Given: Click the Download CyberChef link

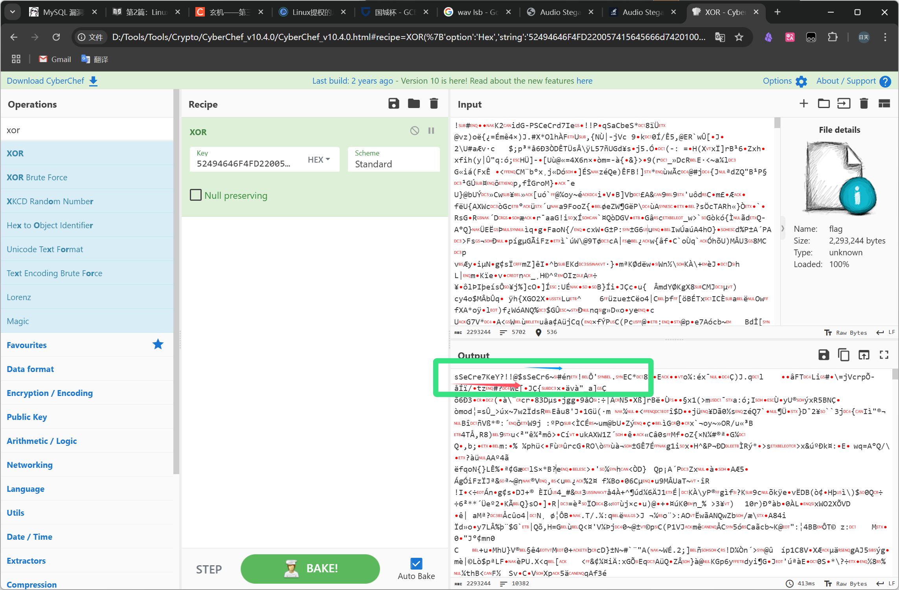Looking at the screenshot, I should coord(52,81).
